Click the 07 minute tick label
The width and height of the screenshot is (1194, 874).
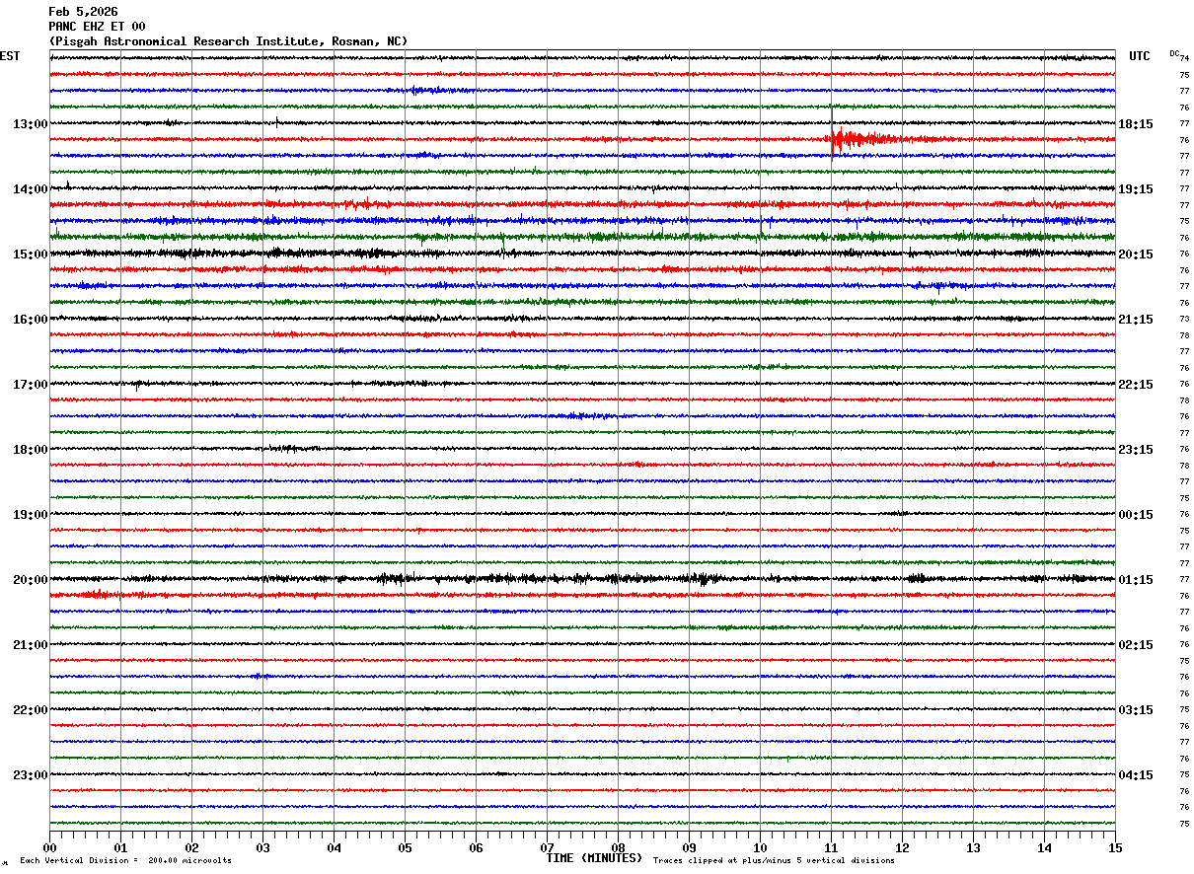(x=547, y=847)
